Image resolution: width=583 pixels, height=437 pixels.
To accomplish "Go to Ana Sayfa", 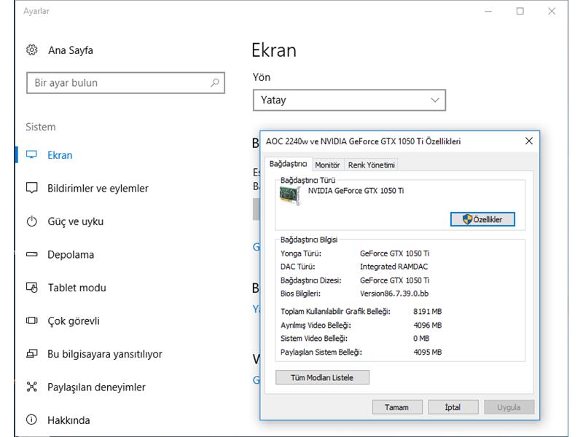I will [x=71, y=50].
